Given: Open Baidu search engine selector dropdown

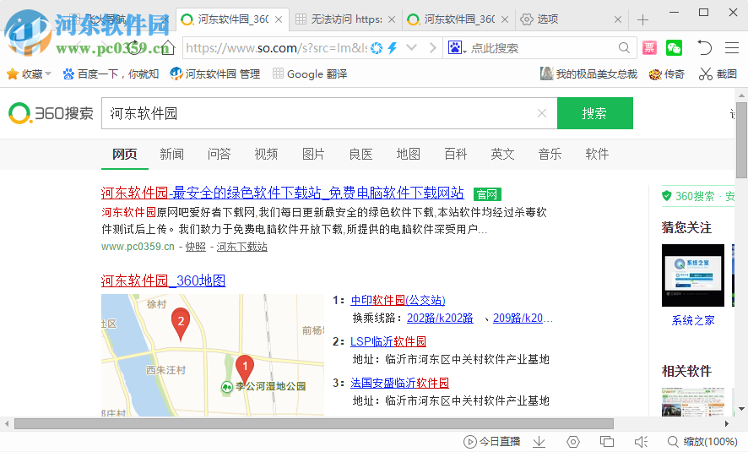Looking at the screenshot, I should click(457, 47).
